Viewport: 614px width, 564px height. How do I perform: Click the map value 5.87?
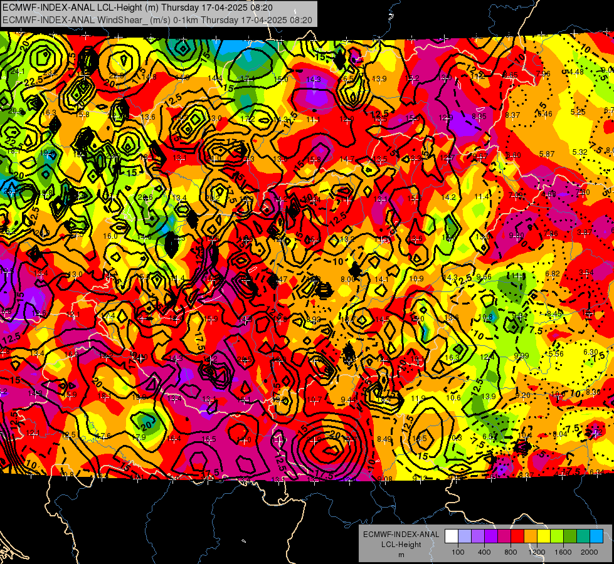click(547, 154)
